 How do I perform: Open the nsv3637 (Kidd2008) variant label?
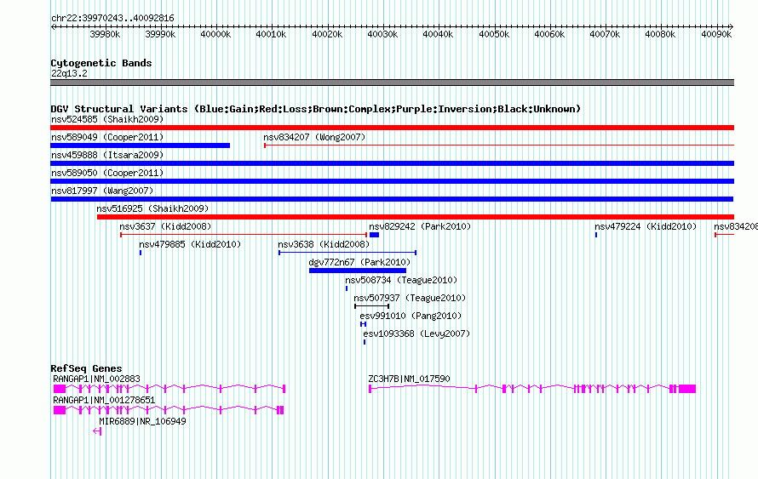coord(165,226)
